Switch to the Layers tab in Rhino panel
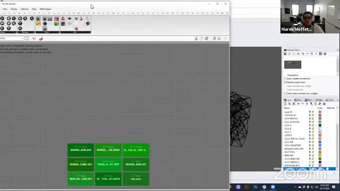The height and width of the screenshot is (191, 340). tap(288, 100)
